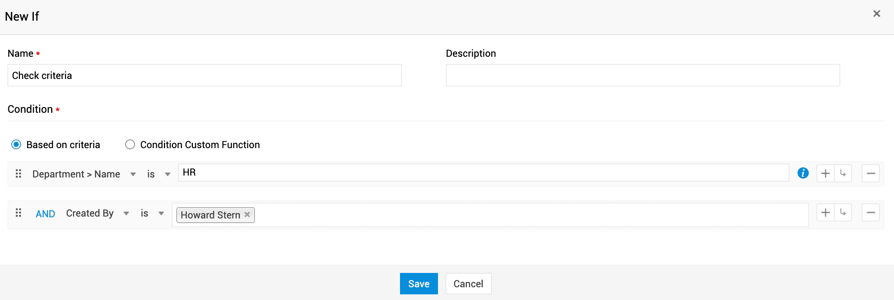Screen dimensions: 894x300
Task: Click the Howard Stern tag text
Action: point(211,215)
